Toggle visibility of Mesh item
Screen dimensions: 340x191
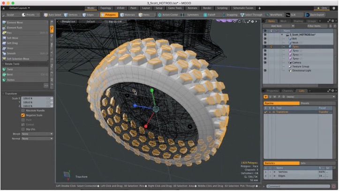pos(265,43)
